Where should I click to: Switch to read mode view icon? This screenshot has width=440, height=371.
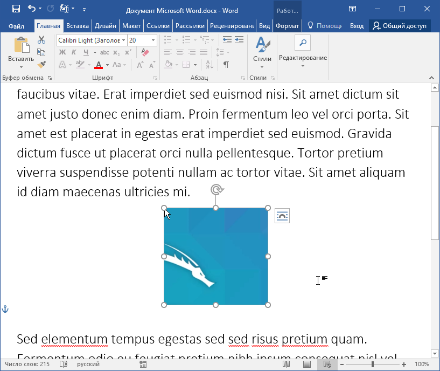pos(286,365)
